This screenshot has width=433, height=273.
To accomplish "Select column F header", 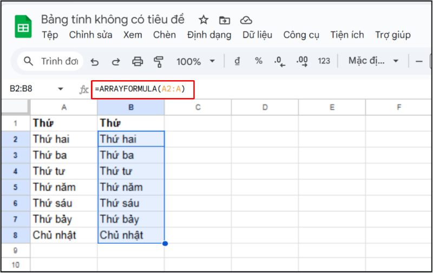I will click(x=399, y=107).
